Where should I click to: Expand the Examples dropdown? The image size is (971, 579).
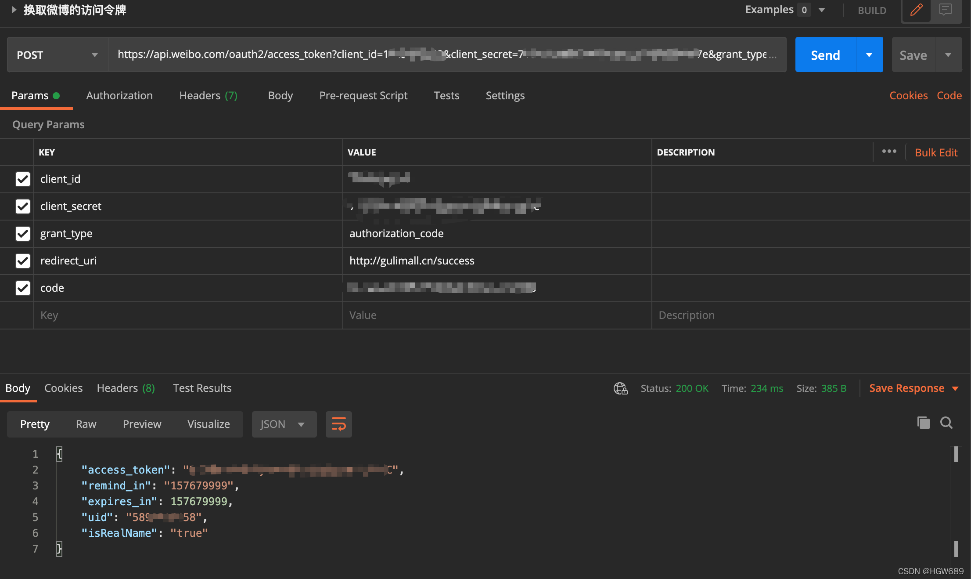click(822, 10)
